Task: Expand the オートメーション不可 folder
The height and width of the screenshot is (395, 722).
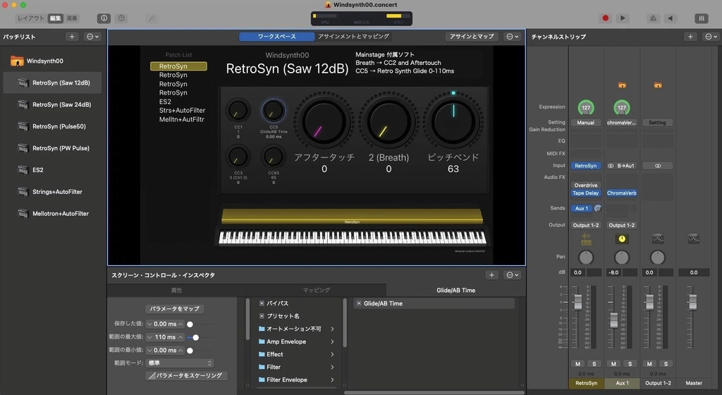Action: [332, 329]
